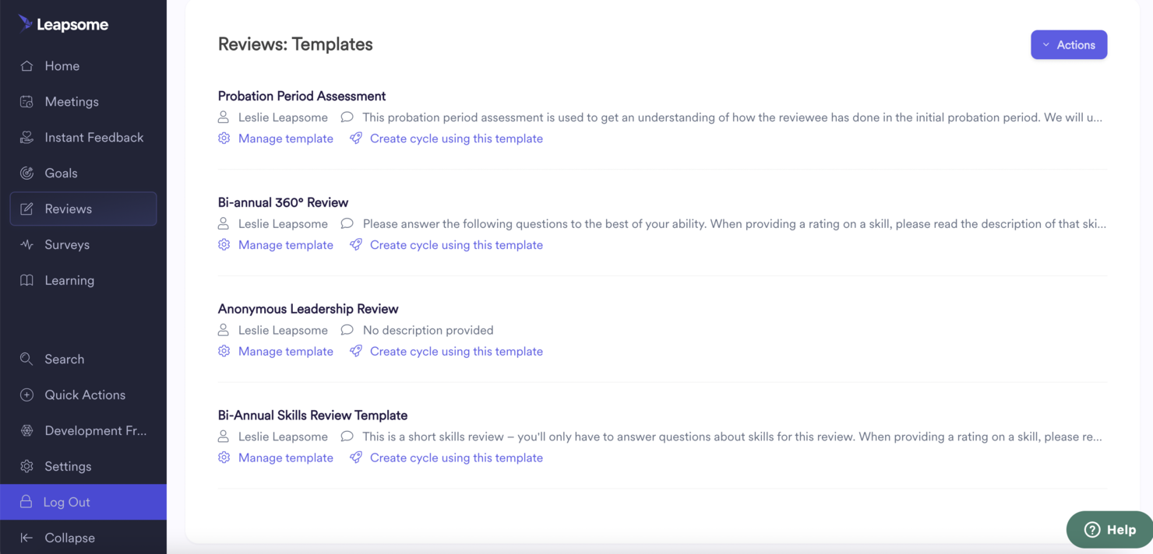Screen dimensions: 1153x554
Task: Click the Development Framework icon
Action: [26, 431]
